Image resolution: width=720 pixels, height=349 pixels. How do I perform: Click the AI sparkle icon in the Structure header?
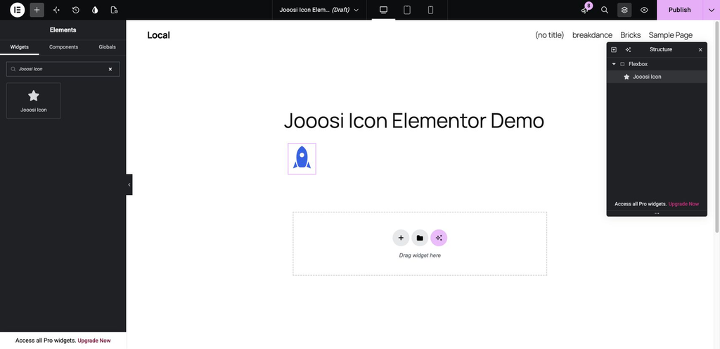(628, 49)
